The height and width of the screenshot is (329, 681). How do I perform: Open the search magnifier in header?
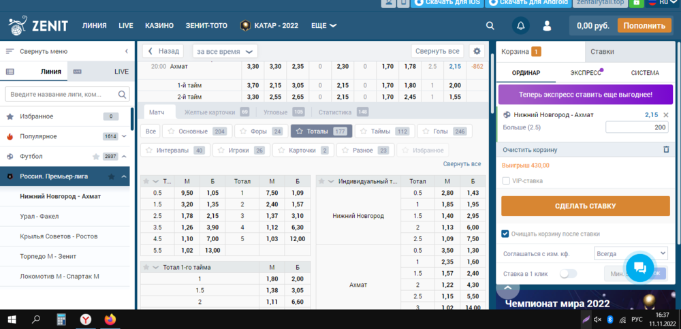coord(490,26)
